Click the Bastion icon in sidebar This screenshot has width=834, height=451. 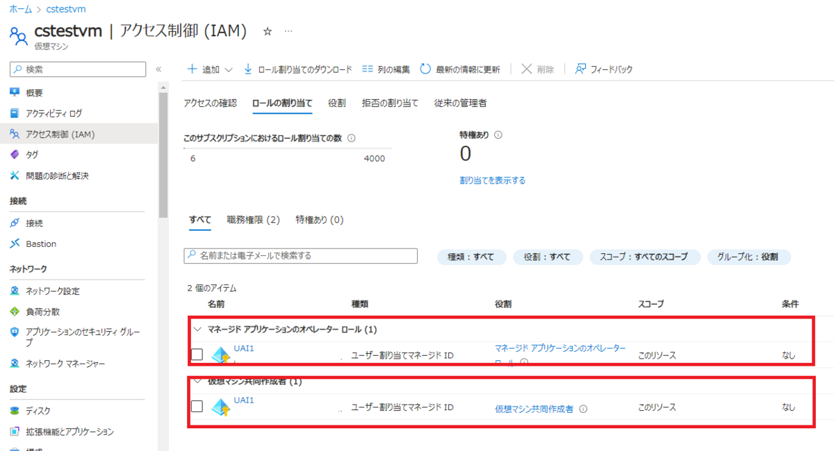[x=15, y=244]
